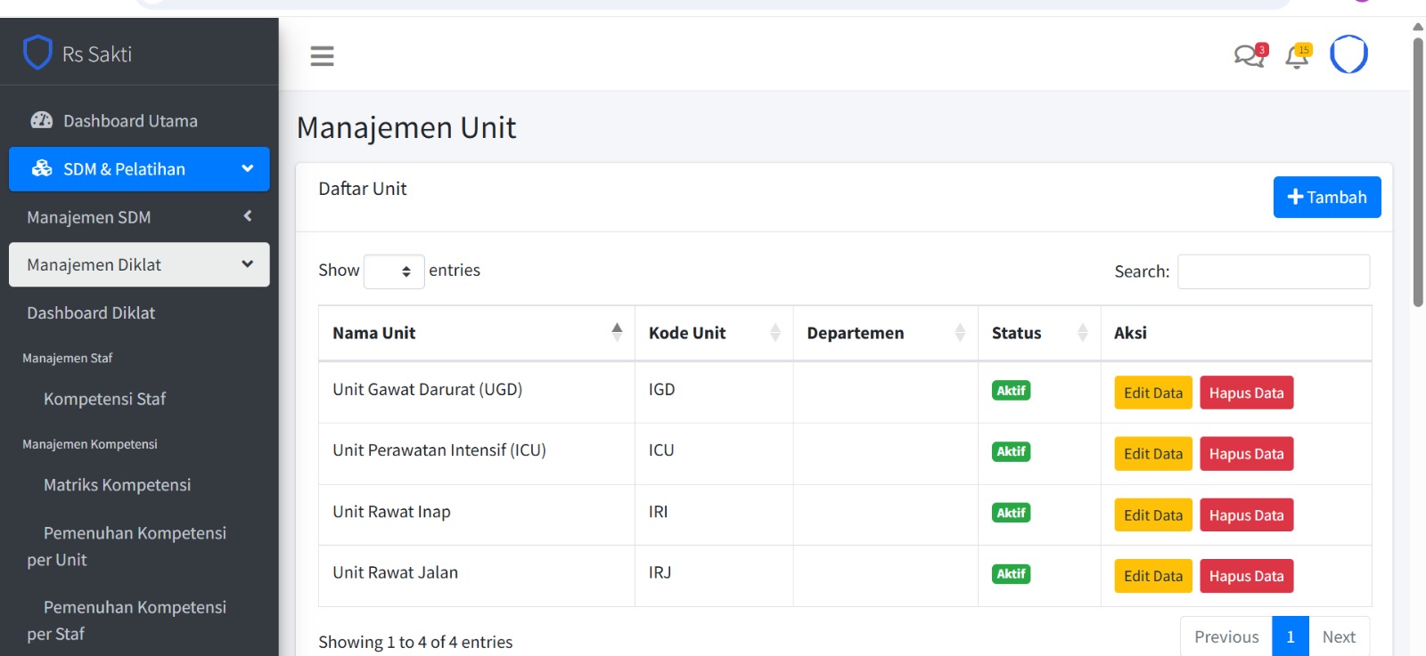Click the Search input field
The height and width of the screenshot is (656, 1426).
coord(1274,271)
